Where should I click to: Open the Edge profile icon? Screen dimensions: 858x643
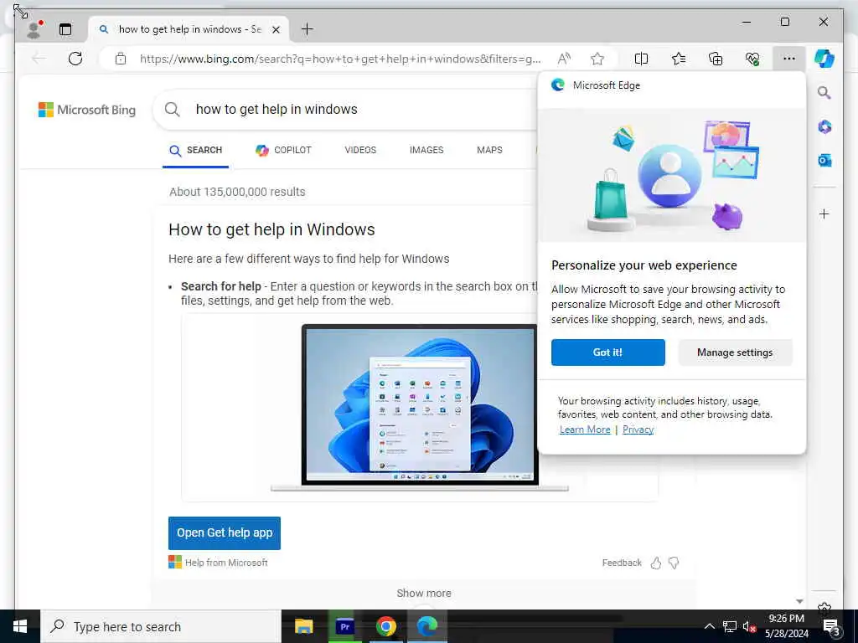point(34,29)
